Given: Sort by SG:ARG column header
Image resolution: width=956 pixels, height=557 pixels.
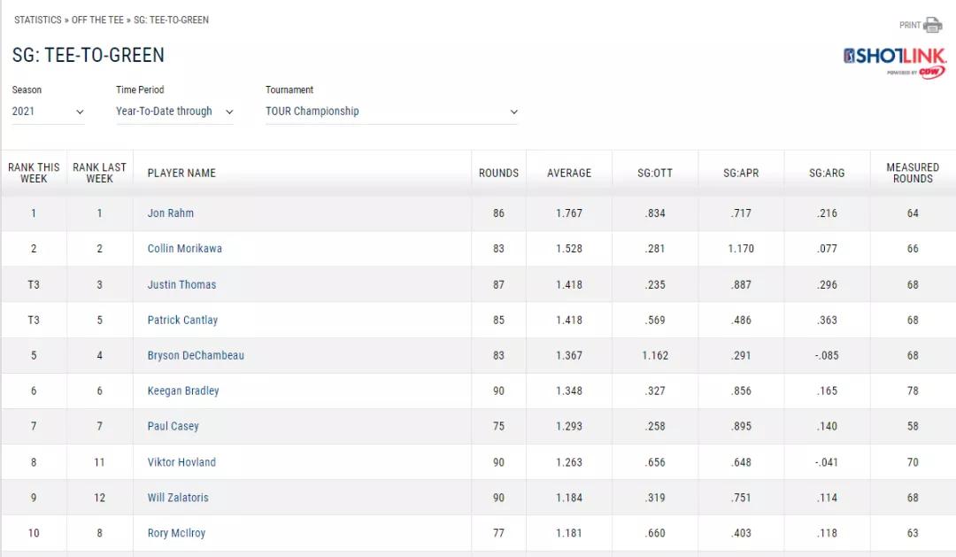Looking at the screenshot, I should 827,173.
